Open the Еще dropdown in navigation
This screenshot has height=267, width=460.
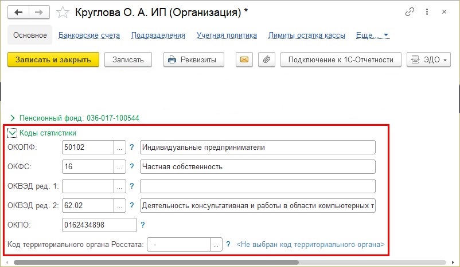tap(373, 35)
